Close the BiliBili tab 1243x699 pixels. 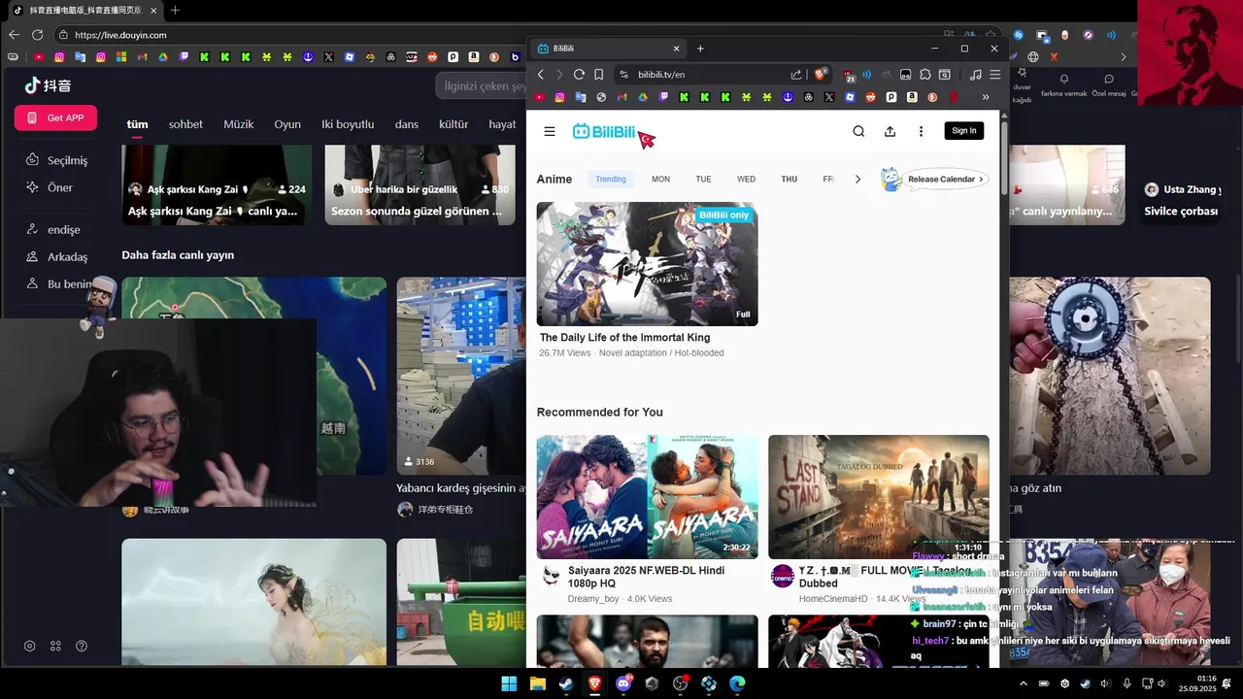677,49
